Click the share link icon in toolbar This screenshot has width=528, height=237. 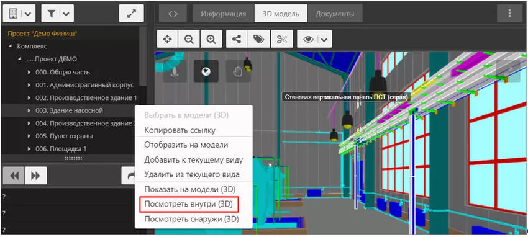237,39
